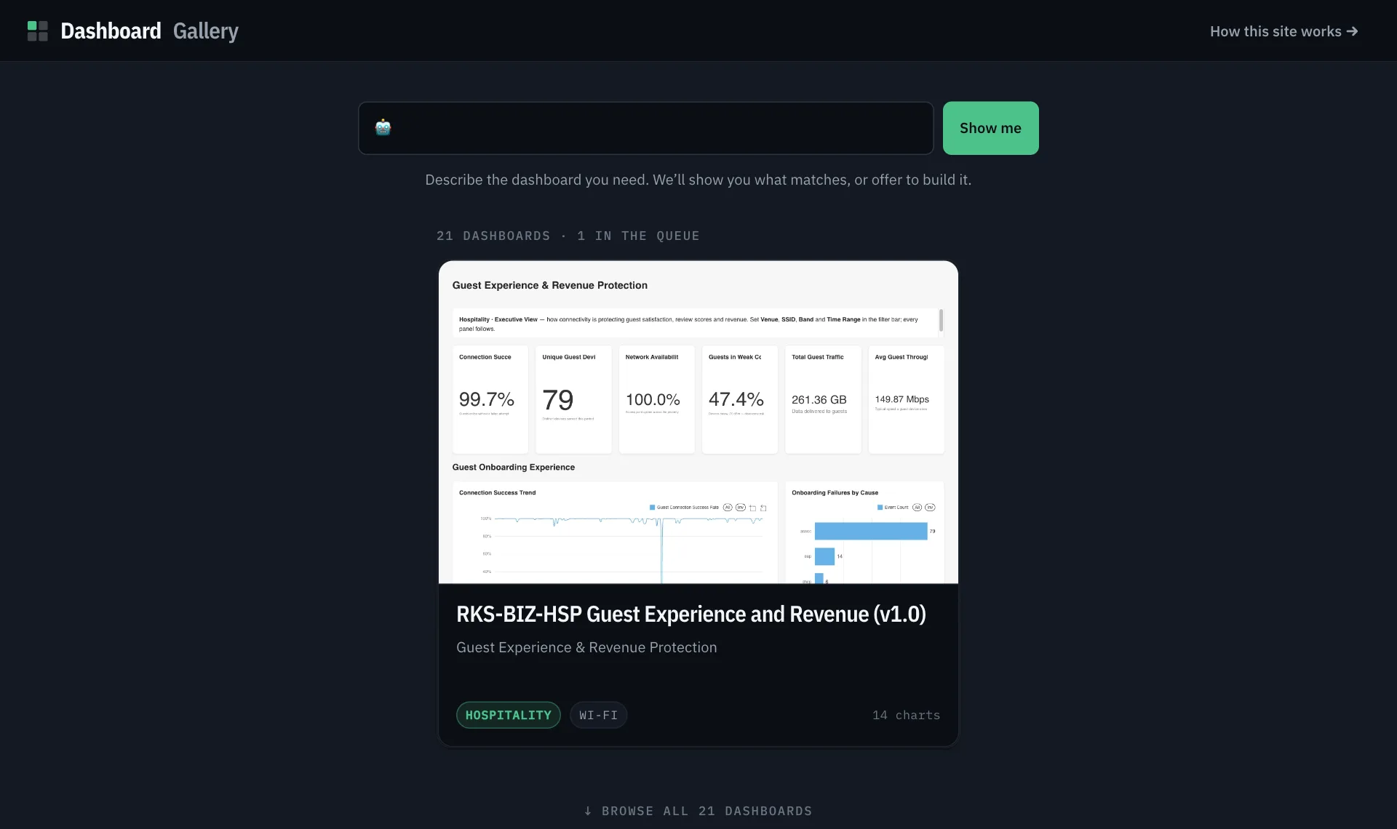This screenshot has width=1397, height=829.
Task: Click Browse all 21 dashboards link
Action: (x=698, y=811)
